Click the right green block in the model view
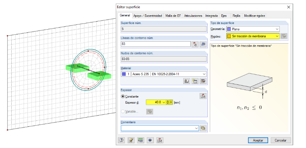The width and height of the screenshot is (306, 148). 99,76
